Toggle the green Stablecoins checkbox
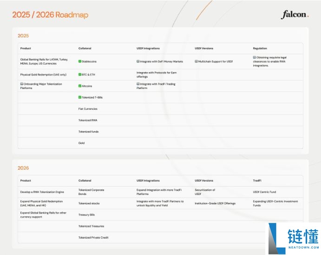The height and width of the screenshot is (255, 321). (x=80, y=61)
